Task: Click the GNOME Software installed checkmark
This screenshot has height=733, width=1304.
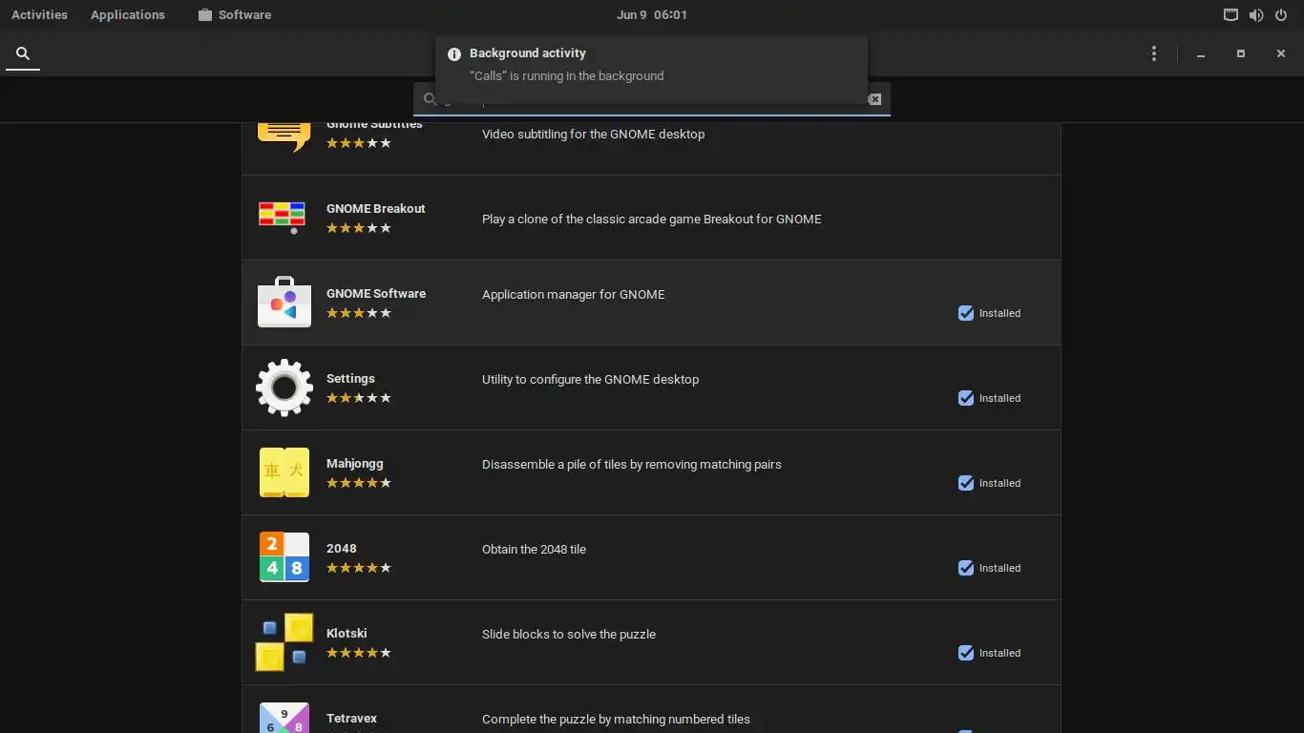Action: (x=966, y=313)
